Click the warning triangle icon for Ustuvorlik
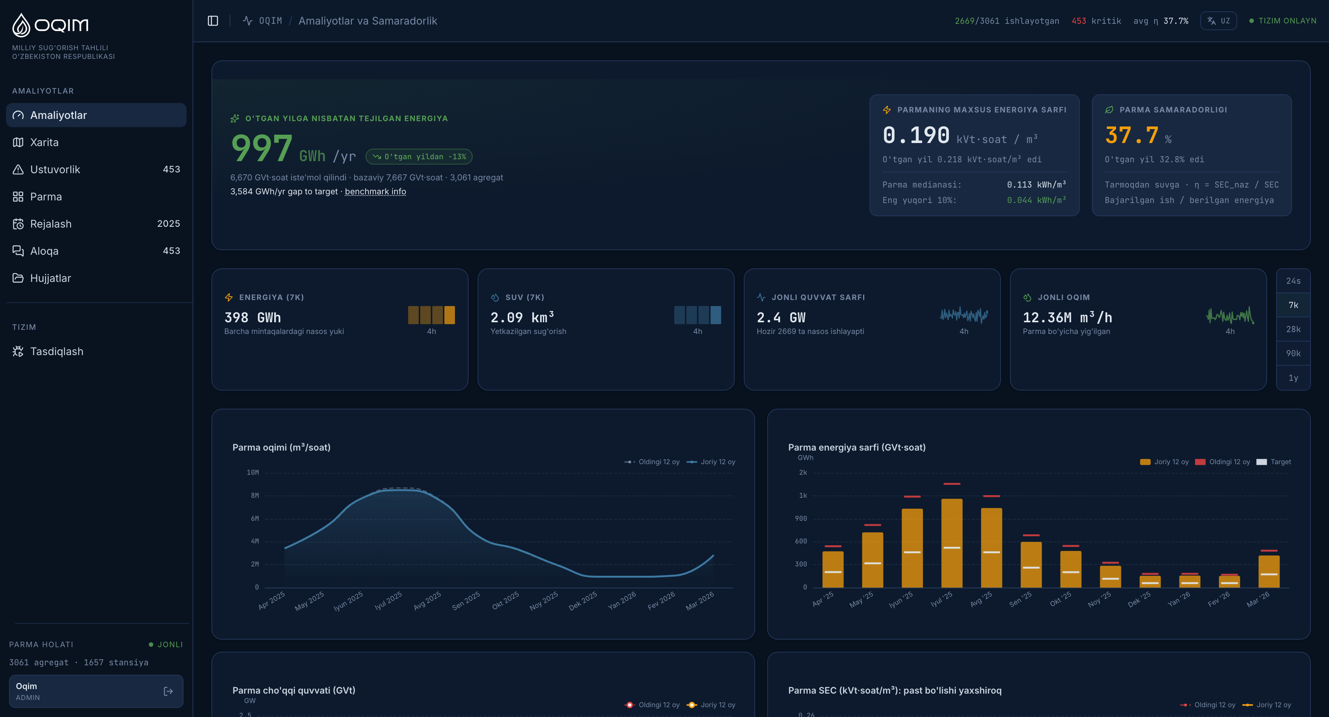 pyautogui.click(x=18, y=169)
